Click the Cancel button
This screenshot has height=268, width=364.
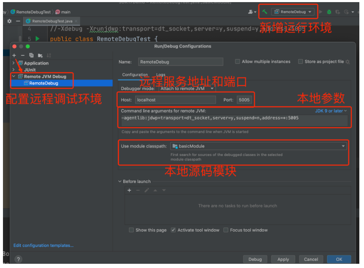point(311,260)
